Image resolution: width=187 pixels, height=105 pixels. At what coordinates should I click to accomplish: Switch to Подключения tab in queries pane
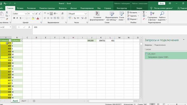(160, 45)
